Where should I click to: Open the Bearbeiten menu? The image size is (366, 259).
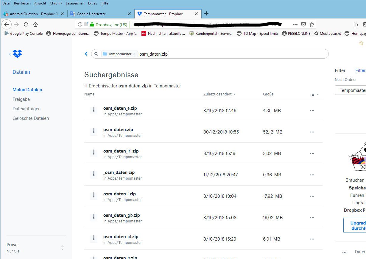click(x=22, y=3)
